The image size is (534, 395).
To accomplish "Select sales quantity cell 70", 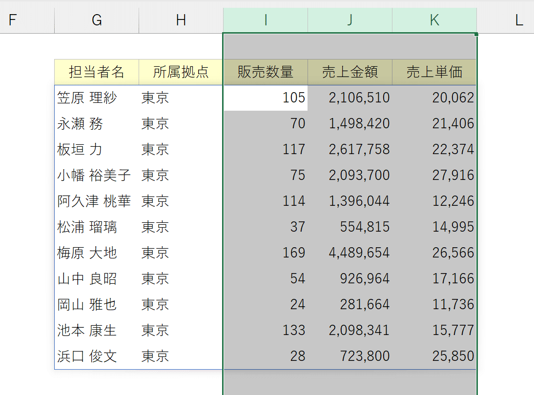I will pos(266,123).
